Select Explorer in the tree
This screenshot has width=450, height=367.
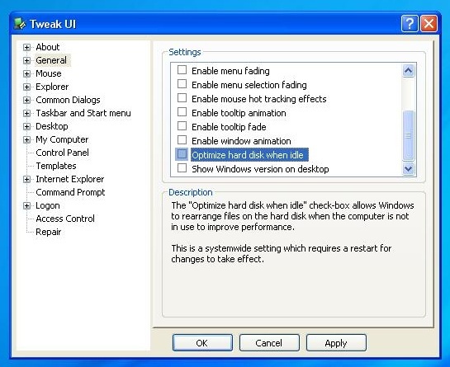(52, 87)
